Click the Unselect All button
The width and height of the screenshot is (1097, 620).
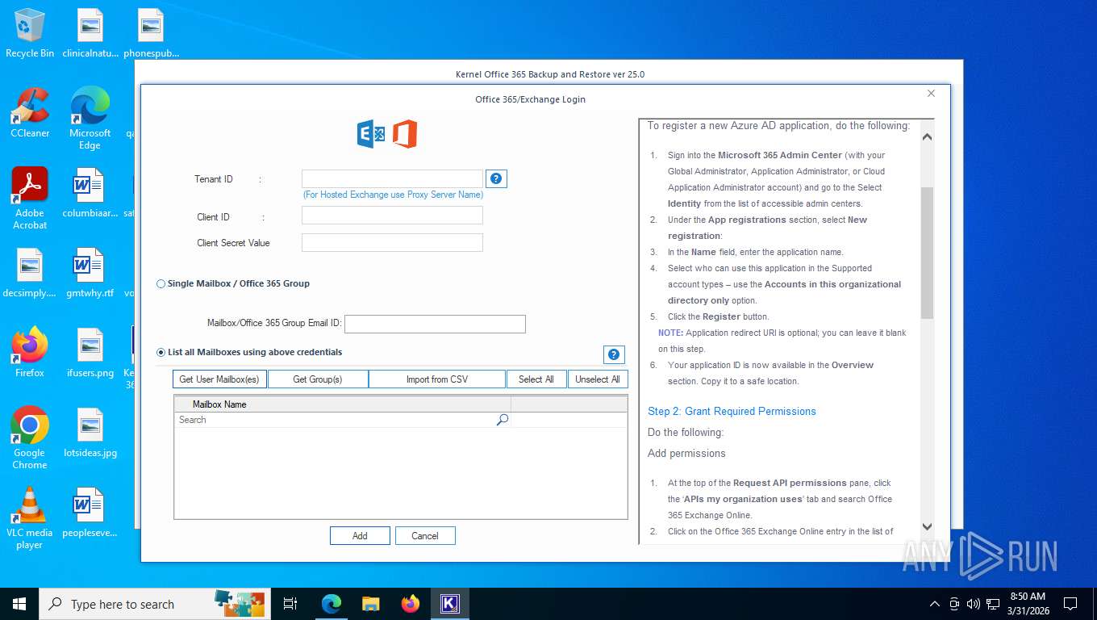coord(598,379)
